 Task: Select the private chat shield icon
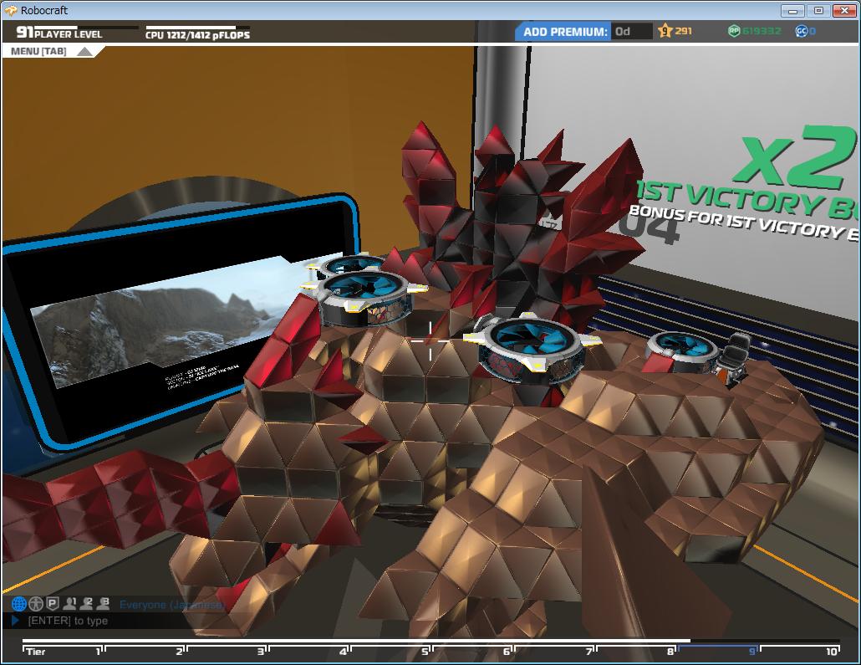tap(53, 604)
